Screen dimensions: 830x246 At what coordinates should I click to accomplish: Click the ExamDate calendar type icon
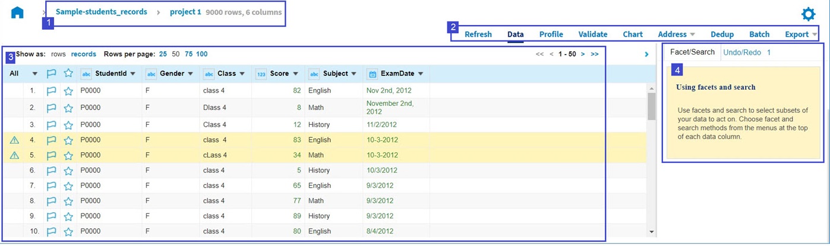pyautogui.click(x=373, y=74)
